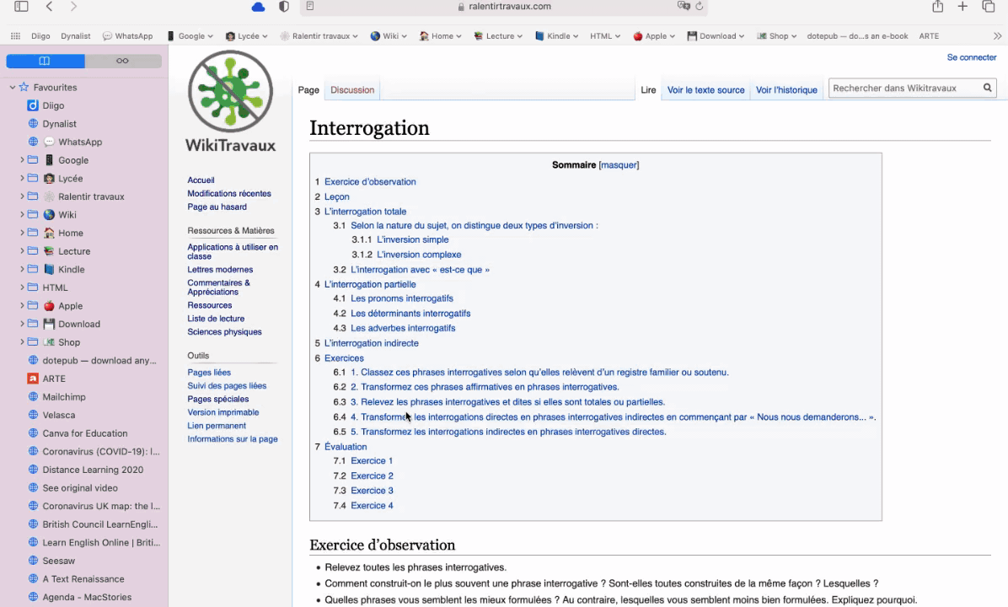The height and width of the screenshot is (607, 1008).
Task: Open Voir l'historique tab
Action: coord(787,90)
